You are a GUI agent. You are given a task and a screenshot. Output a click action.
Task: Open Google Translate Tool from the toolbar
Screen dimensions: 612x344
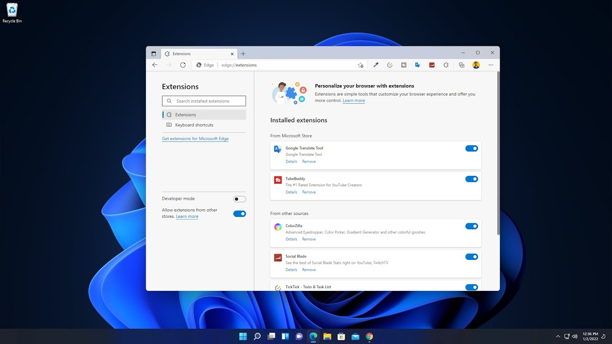tap(417, 65)
